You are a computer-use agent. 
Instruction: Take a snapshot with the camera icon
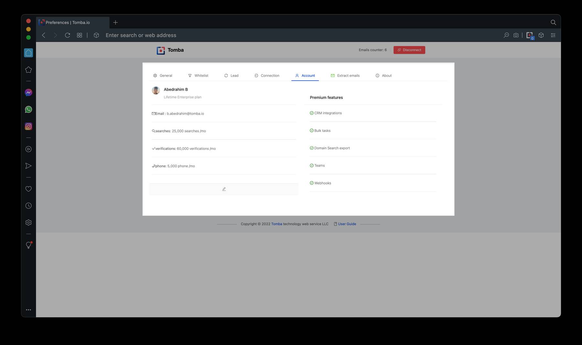click(x=516, y=35)
